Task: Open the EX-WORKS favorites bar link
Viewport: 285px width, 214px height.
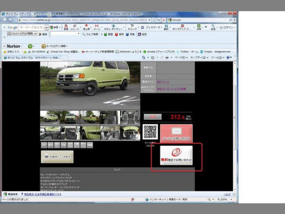Action: pyautogui.click(x=36, y=52)
